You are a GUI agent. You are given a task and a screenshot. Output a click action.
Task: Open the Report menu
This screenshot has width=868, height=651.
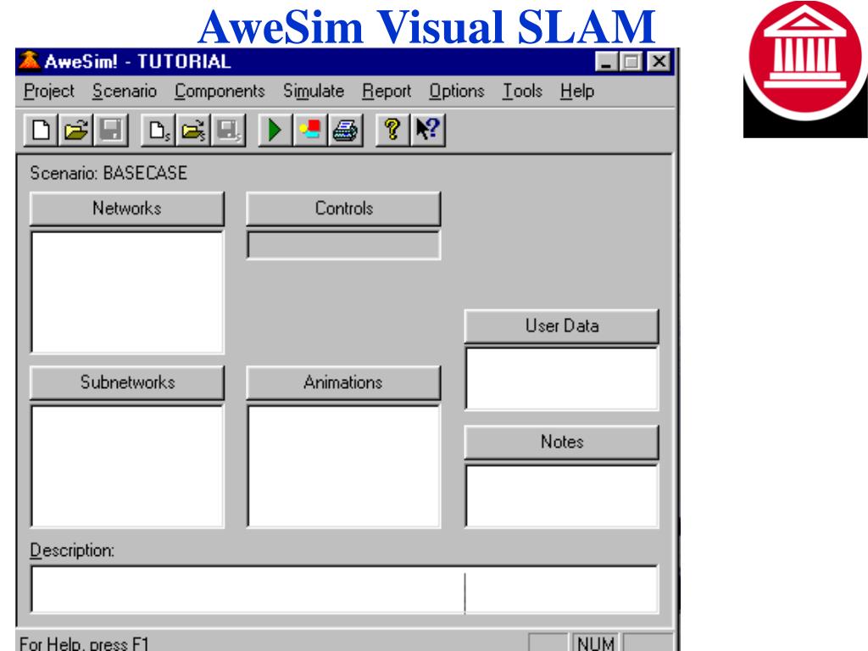[x=387, y=91]
